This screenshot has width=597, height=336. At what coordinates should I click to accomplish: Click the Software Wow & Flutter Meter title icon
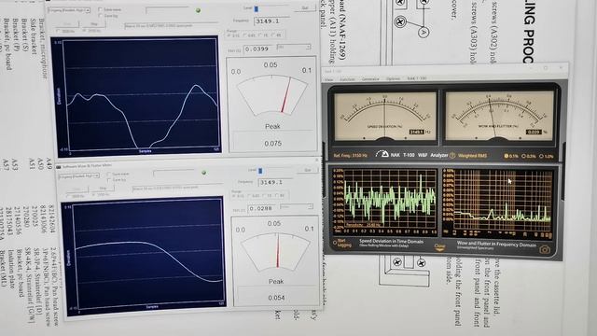coord(59,167)
